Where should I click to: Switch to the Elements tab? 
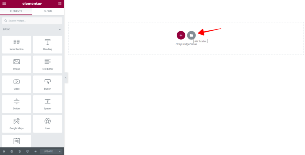16,11
